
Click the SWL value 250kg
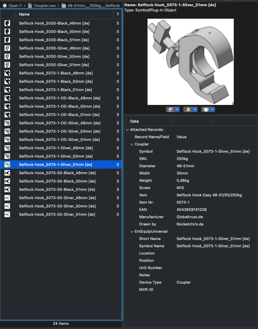(182, 159)
